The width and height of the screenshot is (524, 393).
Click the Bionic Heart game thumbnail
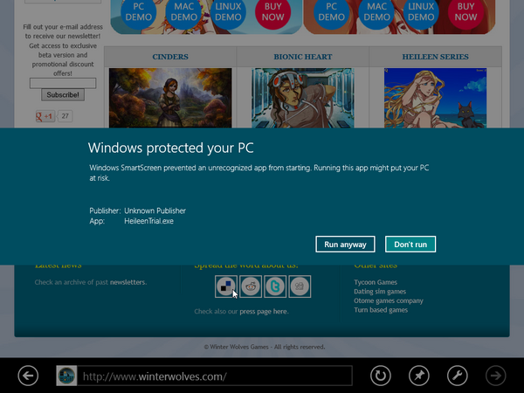coord(303,98)
